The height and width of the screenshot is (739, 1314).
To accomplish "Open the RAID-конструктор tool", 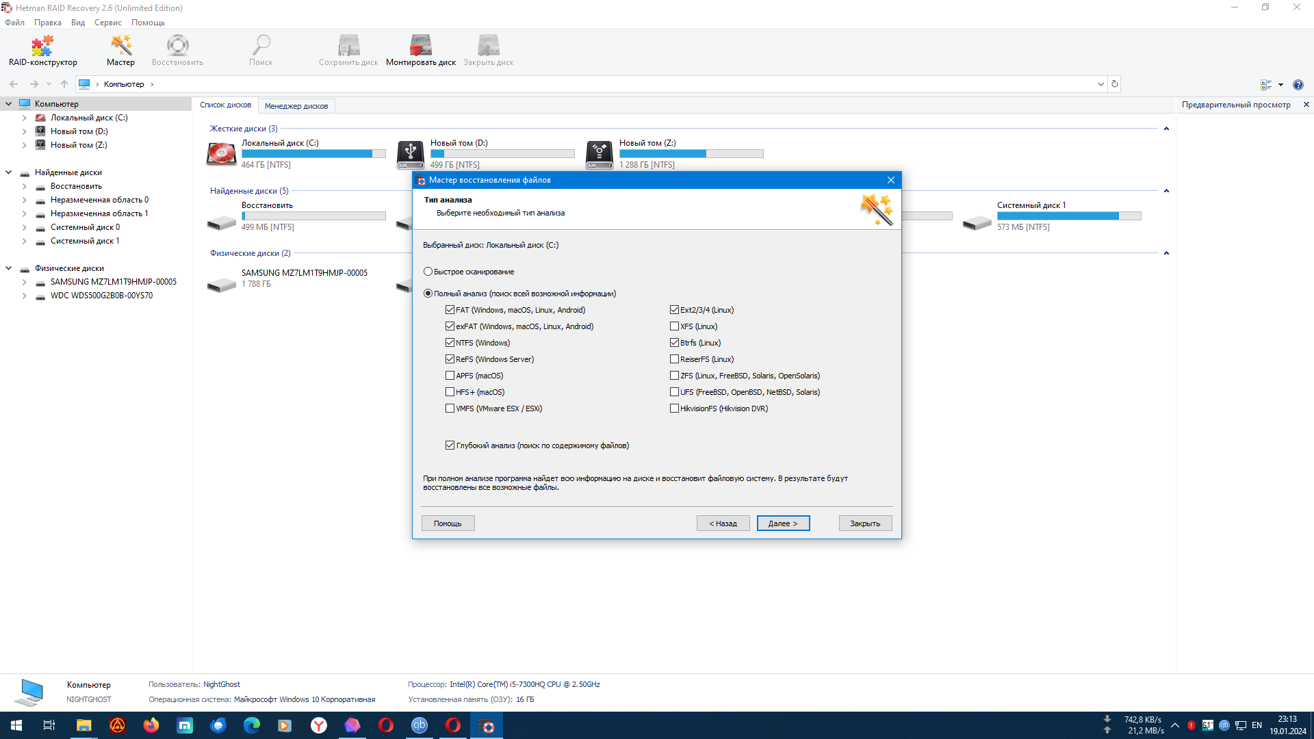I will (42, 50).
